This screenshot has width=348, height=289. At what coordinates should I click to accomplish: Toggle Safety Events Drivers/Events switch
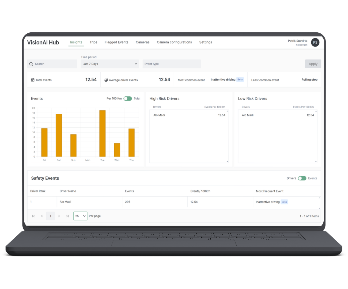point(302,178)
